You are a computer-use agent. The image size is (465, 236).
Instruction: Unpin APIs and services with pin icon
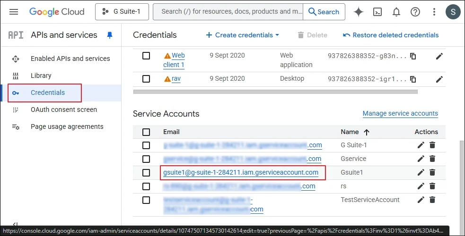click(x=110, y=35)
